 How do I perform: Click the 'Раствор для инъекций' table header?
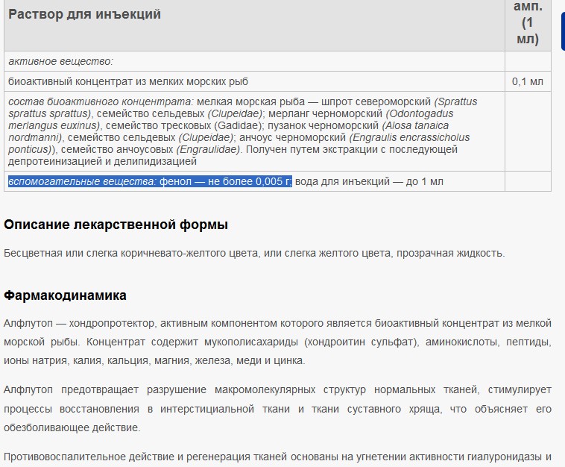[x=84, y=14]
